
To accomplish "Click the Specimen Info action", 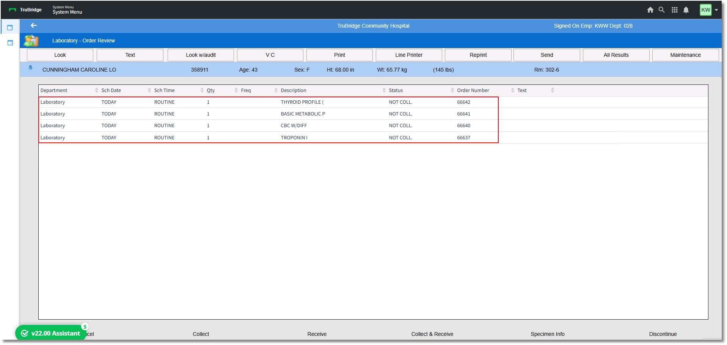I will [547, 334].
